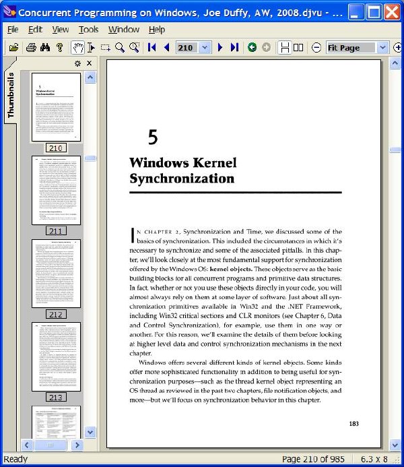
Task: Open the Fit Page zoom dropdown
Action: (x=382, y=48)
